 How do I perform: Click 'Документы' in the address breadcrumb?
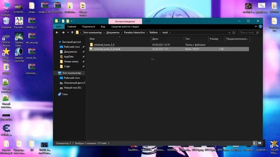[x=113, y=33]
